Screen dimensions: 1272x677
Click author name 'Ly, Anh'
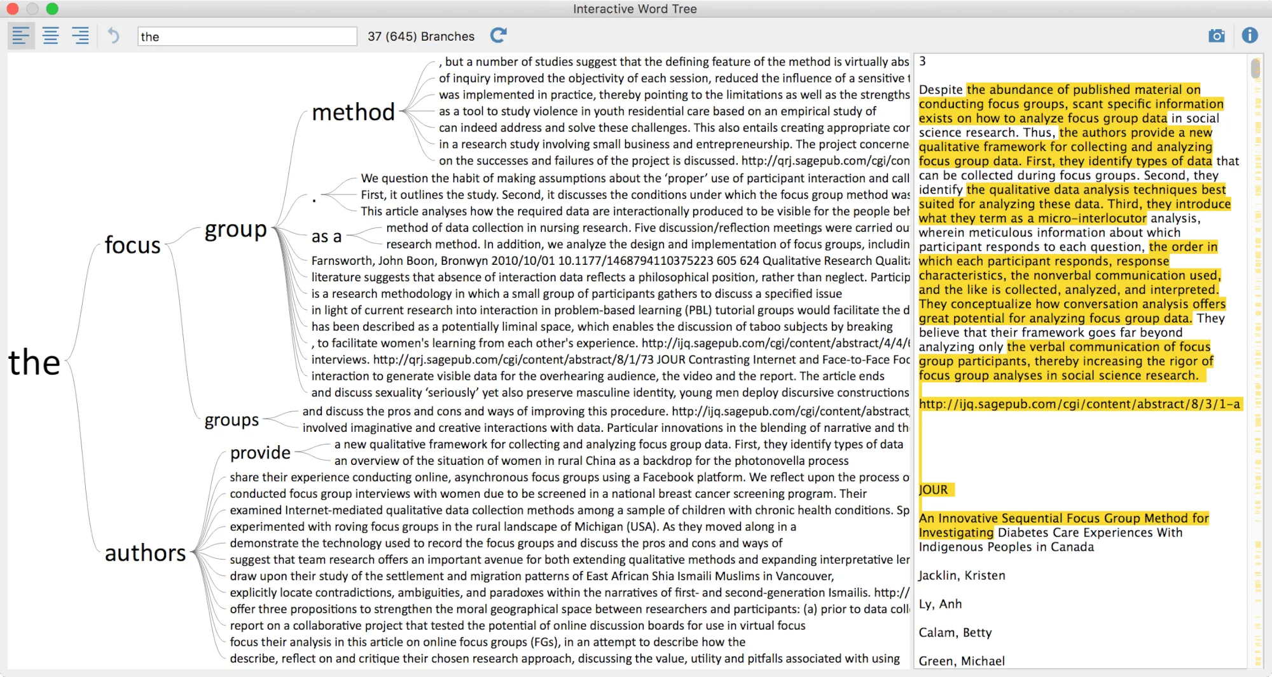940,605
